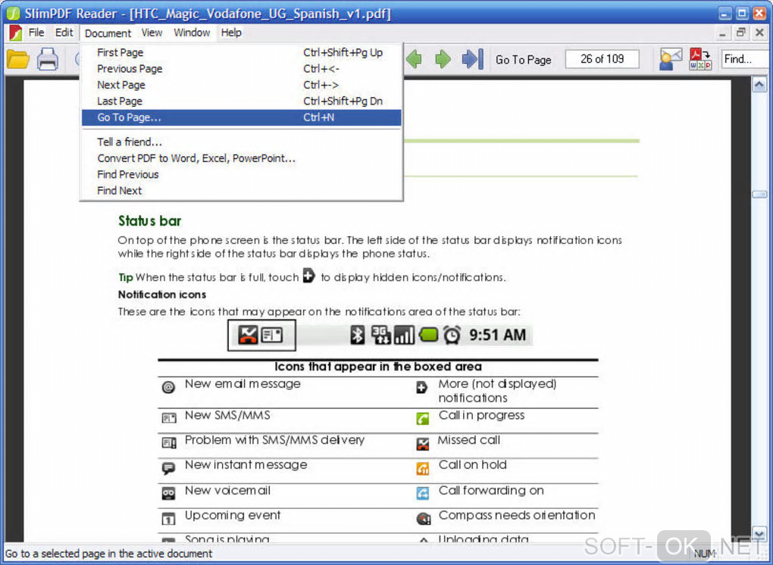This screenshot has height=565, width=773.
Task: Restore the inner document window
Action: [740, 33]
